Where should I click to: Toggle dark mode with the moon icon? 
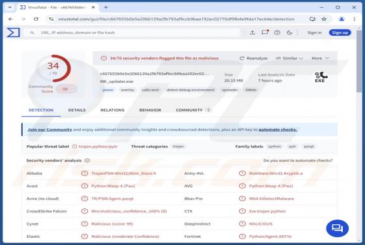289,33
